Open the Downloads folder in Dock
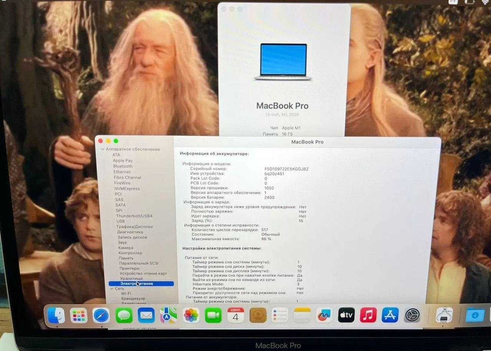 pos(475,315)
